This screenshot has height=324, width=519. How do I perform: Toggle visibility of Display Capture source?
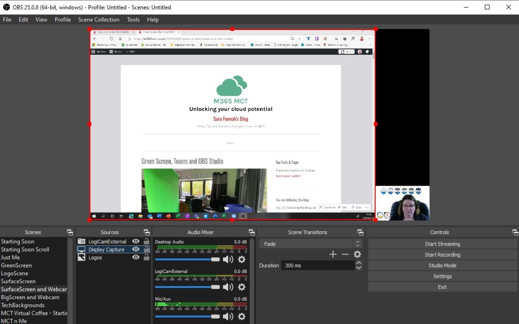click(135, 249)
